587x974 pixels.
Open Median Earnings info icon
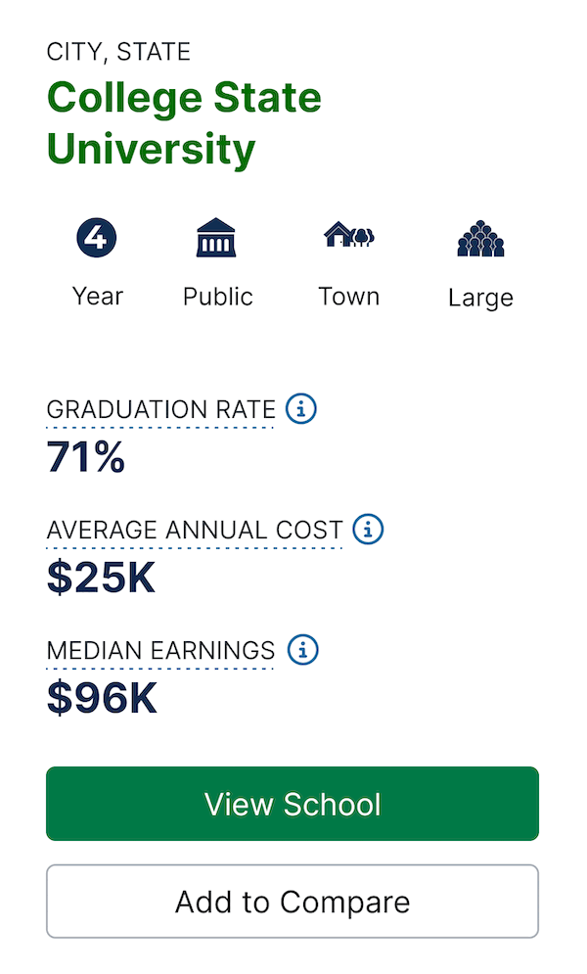tap(303, 650)
